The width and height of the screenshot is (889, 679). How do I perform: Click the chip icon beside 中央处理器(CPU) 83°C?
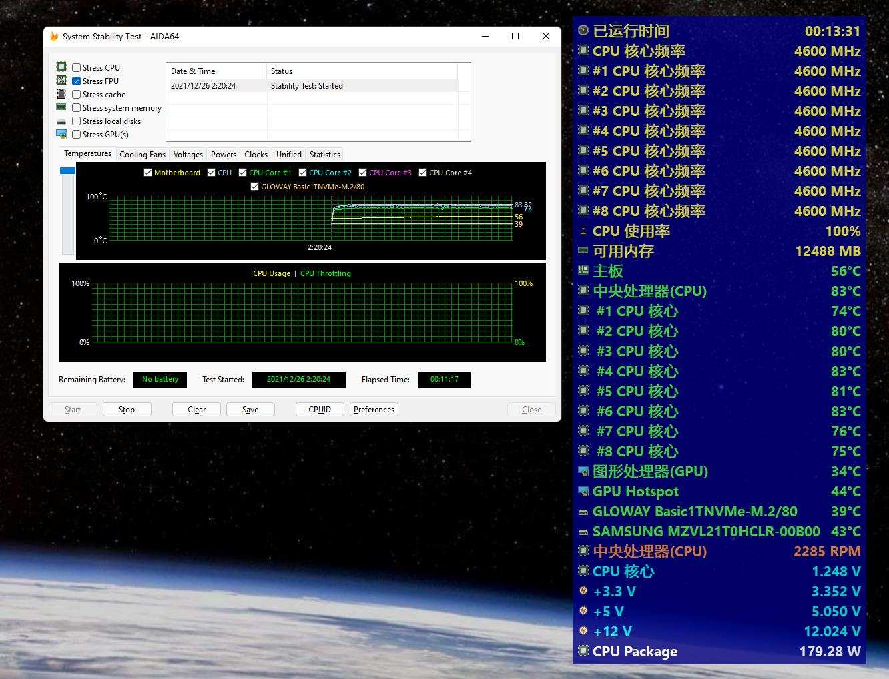click(583, 291)
